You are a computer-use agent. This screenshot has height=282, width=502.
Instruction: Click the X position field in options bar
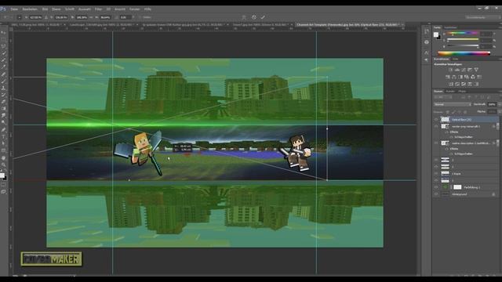(x=36, y=17)
